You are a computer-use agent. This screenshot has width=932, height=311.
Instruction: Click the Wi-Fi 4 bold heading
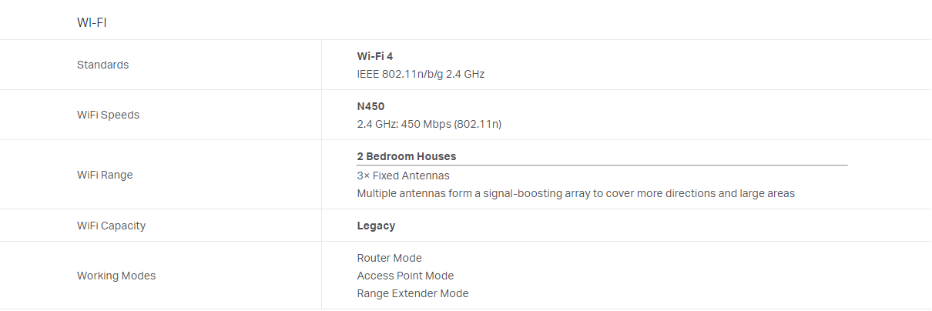[375, 56]
